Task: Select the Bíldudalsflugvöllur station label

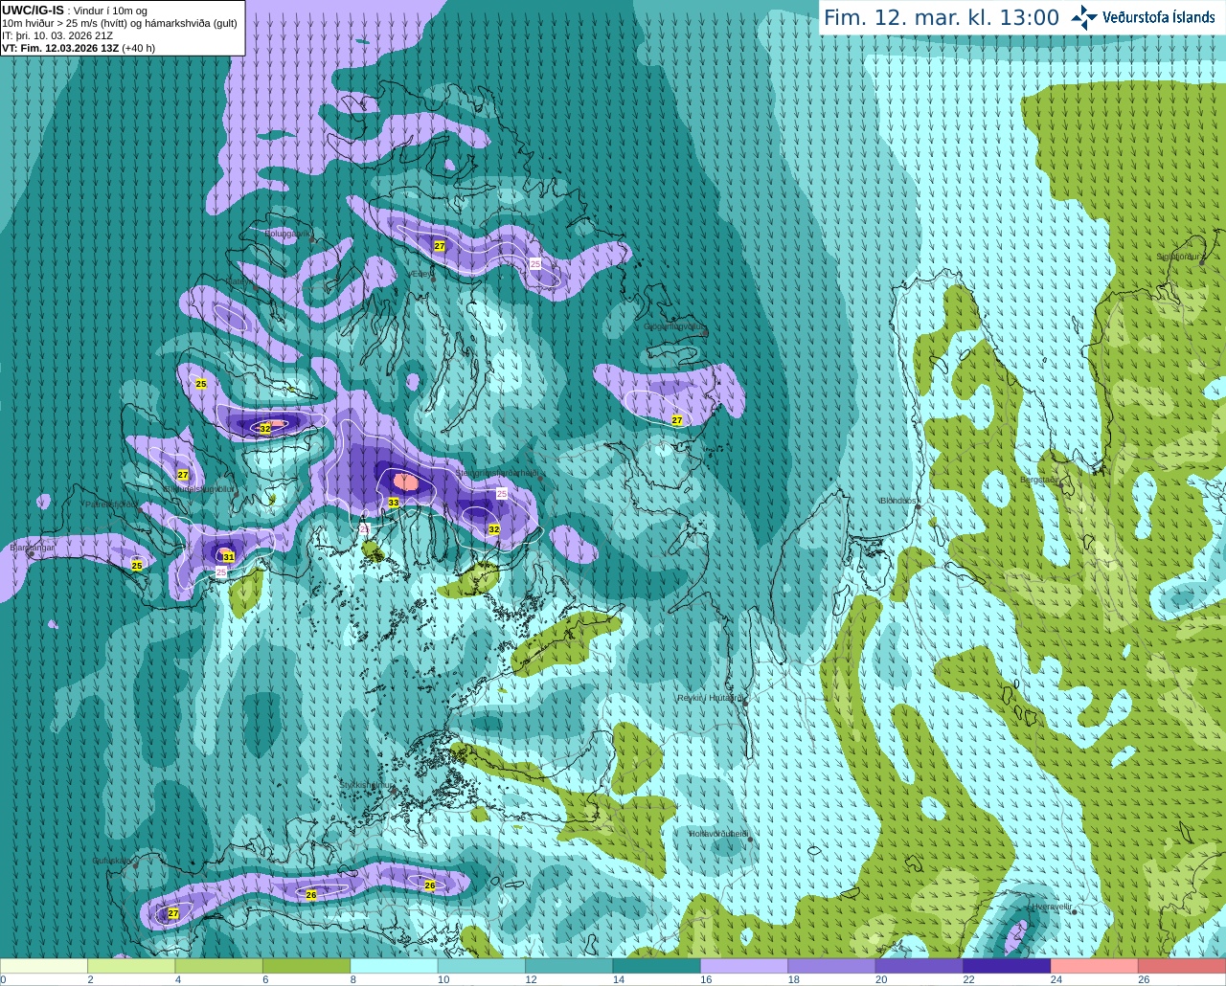Action: (198, 488)
